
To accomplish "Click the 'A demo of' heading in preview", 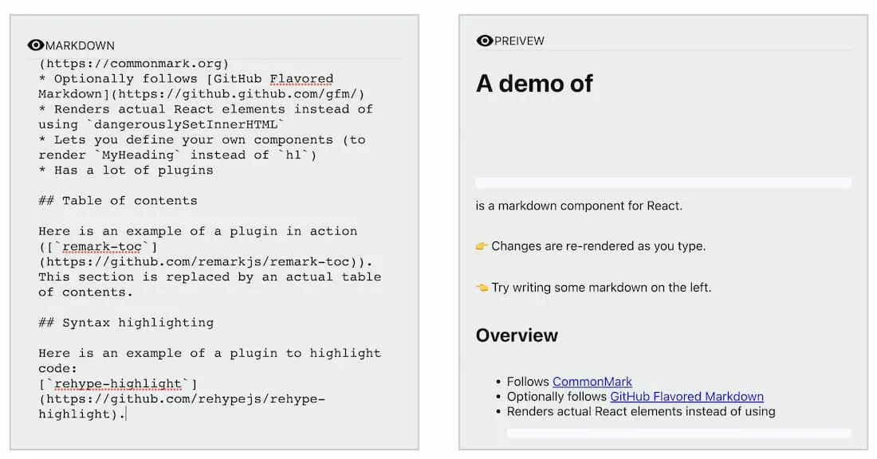I will (534, 83).
